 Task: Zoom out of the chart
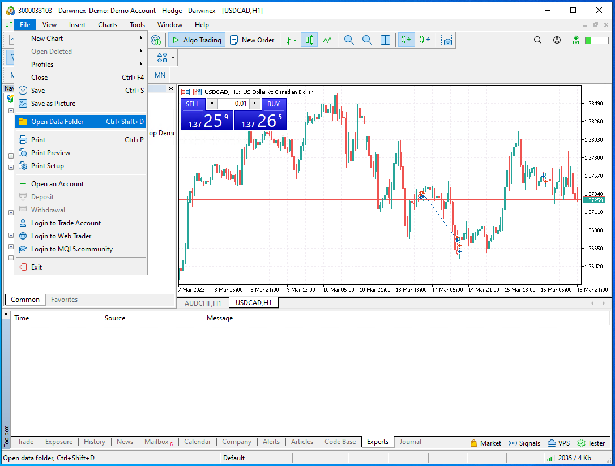point(367,40)
